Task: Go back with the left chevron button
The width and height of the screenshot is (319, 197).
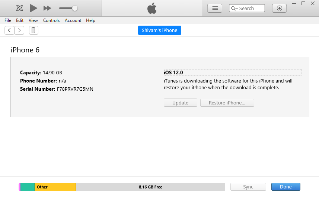Action: coord(9,30)
